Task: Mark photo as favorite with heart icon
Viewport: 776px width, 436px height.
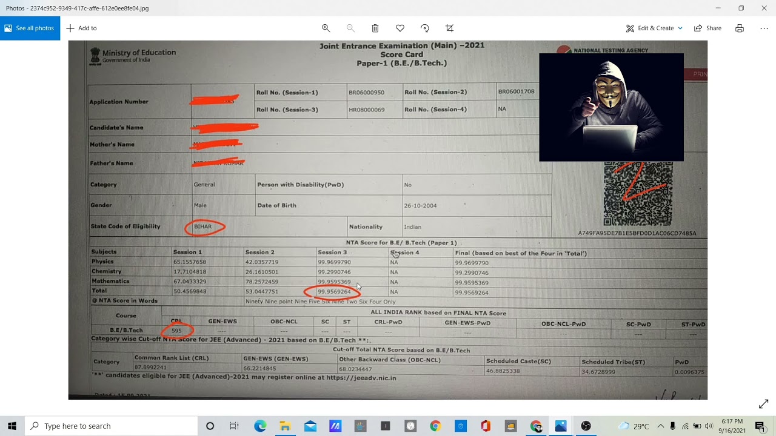Action: tap(400, 28)
